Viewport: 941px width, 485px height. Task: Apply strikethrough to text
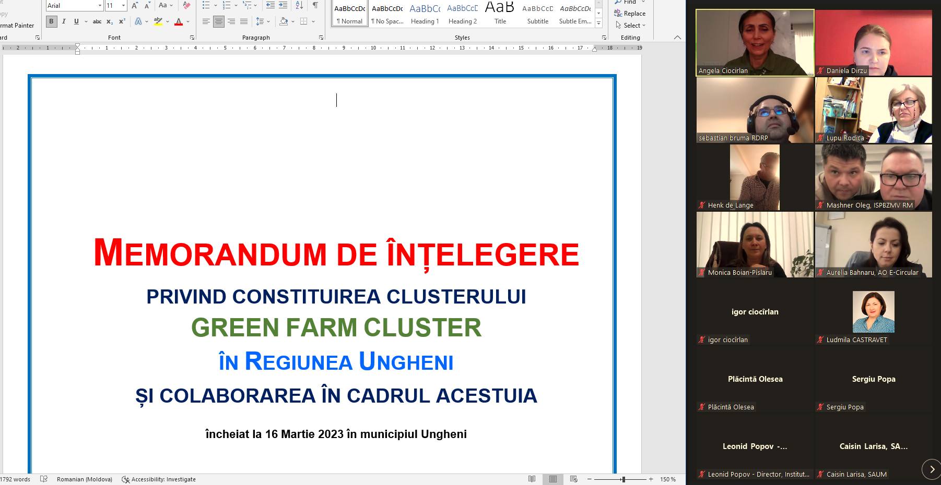click(x=97, y=22)
